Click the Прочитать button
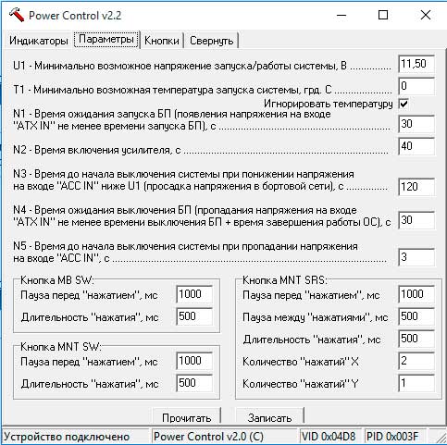This screenshot has height=445, width=447. click(x=187, y=417)
